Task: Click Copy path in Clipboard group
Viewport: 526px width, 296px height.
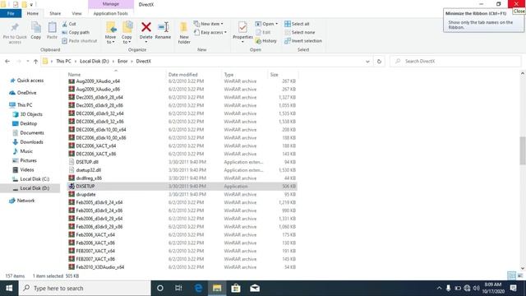Action: tap(76, 32)
